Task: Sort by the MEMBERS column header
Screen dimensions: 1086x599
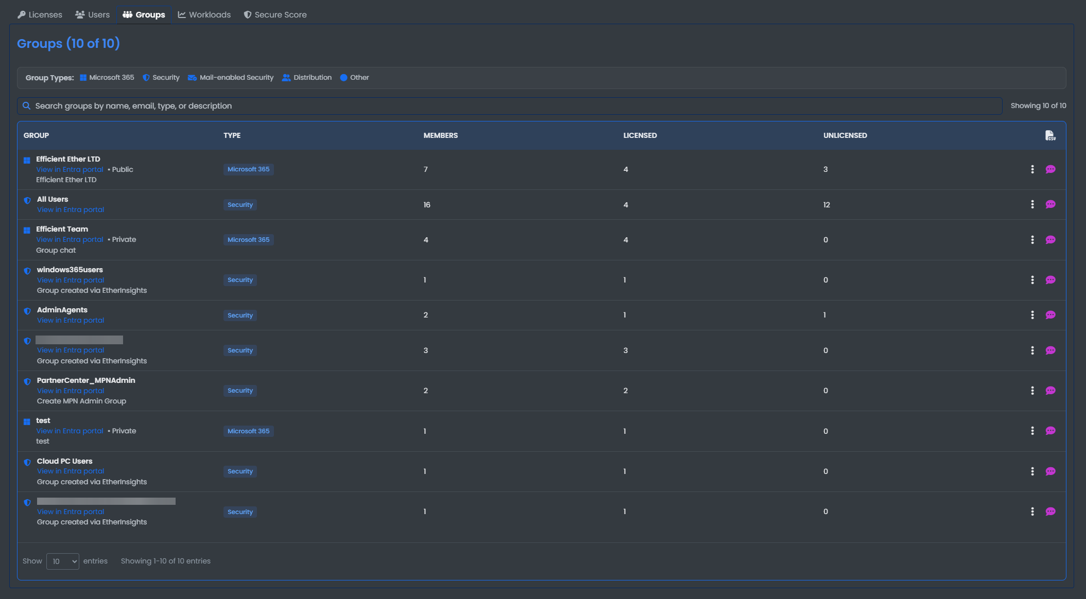Action: [x=440, y=135]
